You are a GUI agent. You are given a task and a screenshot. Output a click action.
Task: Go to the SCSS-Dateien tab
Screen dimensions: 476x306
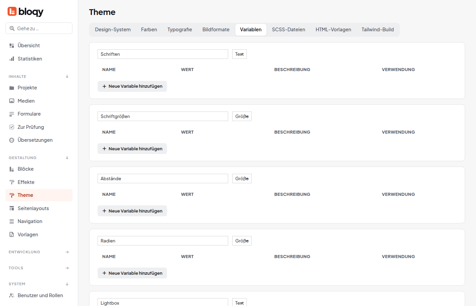click(289, 30)
